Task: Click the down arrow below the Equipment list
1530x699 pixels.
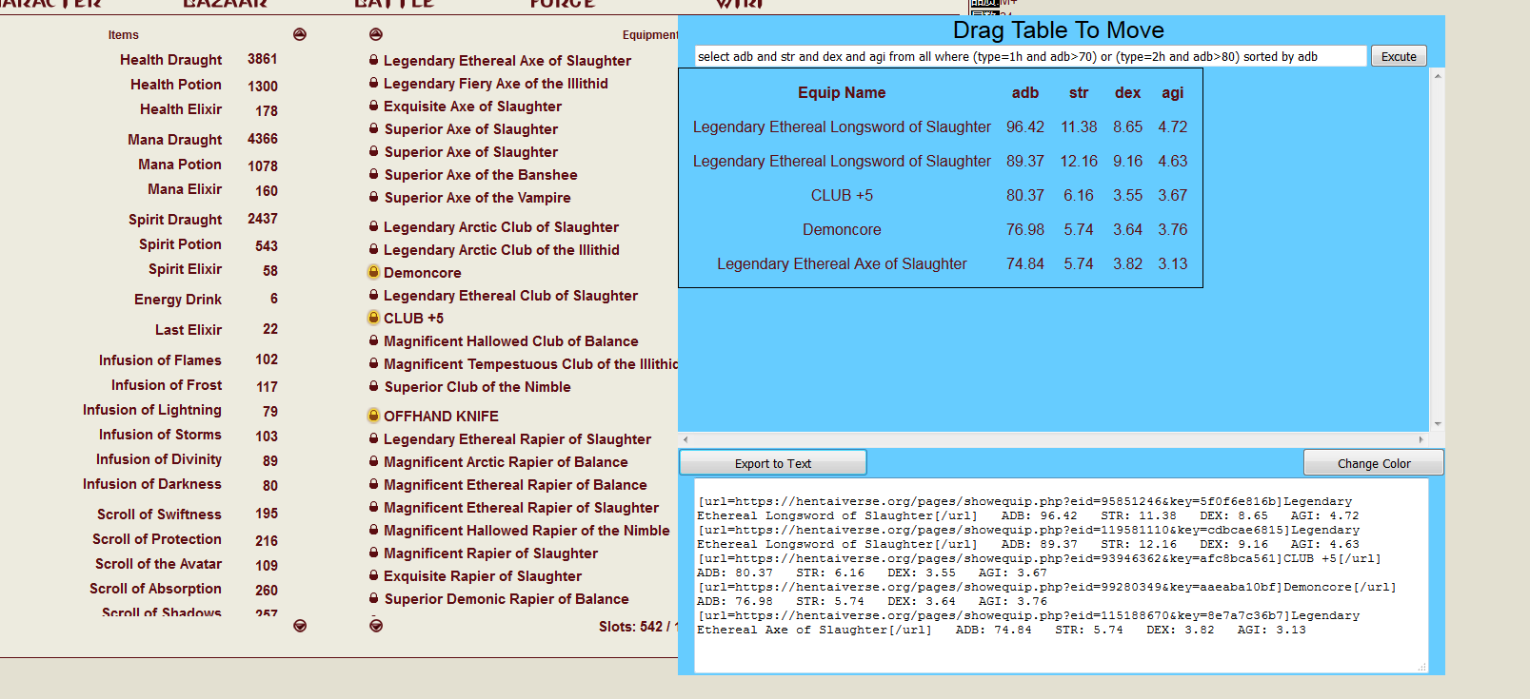Action: [x=376, y=626]
